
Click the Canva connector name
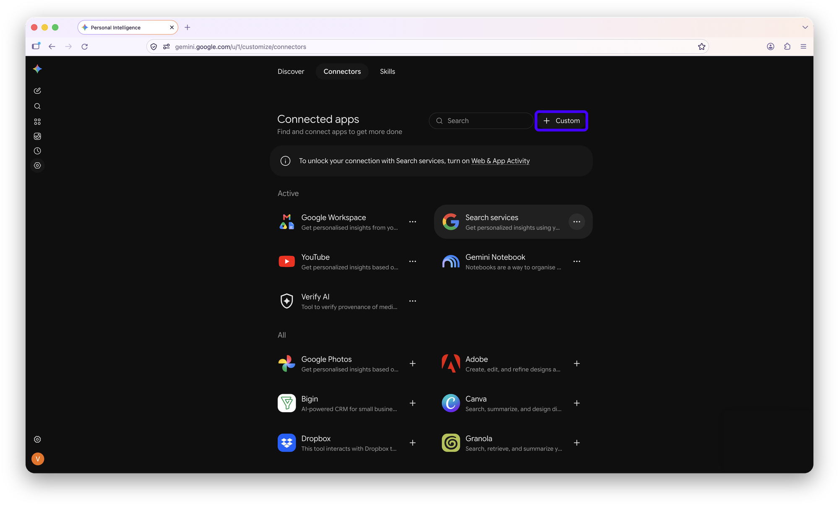click(x=476, y=399)
